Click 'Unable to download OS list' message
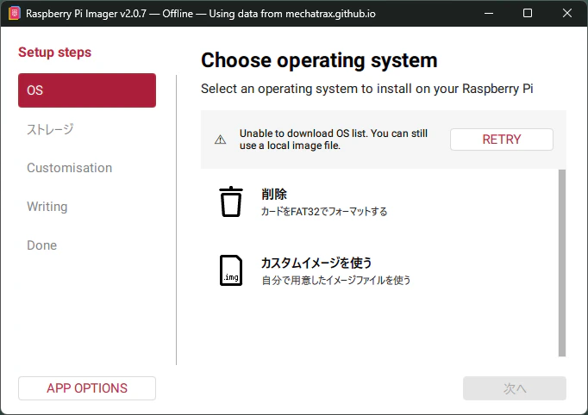This screenshot has width=588, height=415. pyautogui.click(x=334, y=139)
